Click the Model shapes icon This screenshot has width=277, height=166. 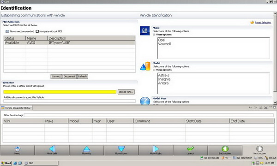[145, 66]
